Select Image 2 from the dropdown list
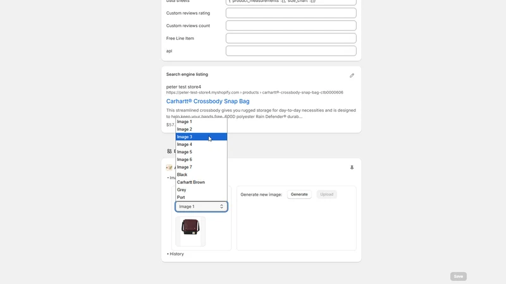 (x=201, y=129)
